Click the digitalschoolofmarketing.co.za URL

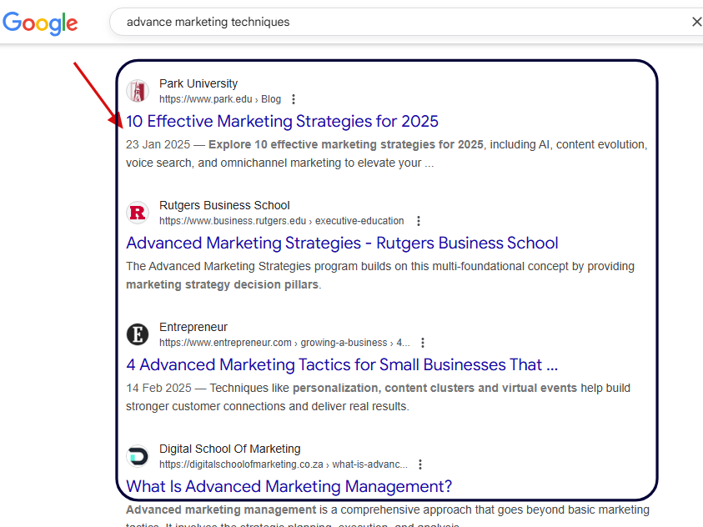click(284, 464)
